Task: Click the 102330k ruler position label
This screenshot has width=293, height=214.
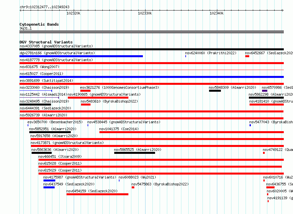Action: (145, 13)
